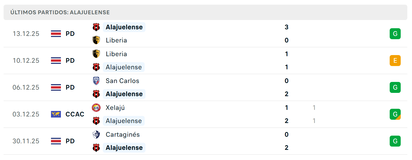Click PD label on 30.11.25 row
This screenshot has width=412, height=160.
coord(70,141)
